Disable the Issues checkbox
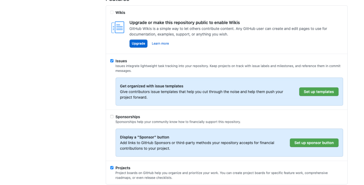This screenshot has width=364, height=185. (x=112, y=61)
